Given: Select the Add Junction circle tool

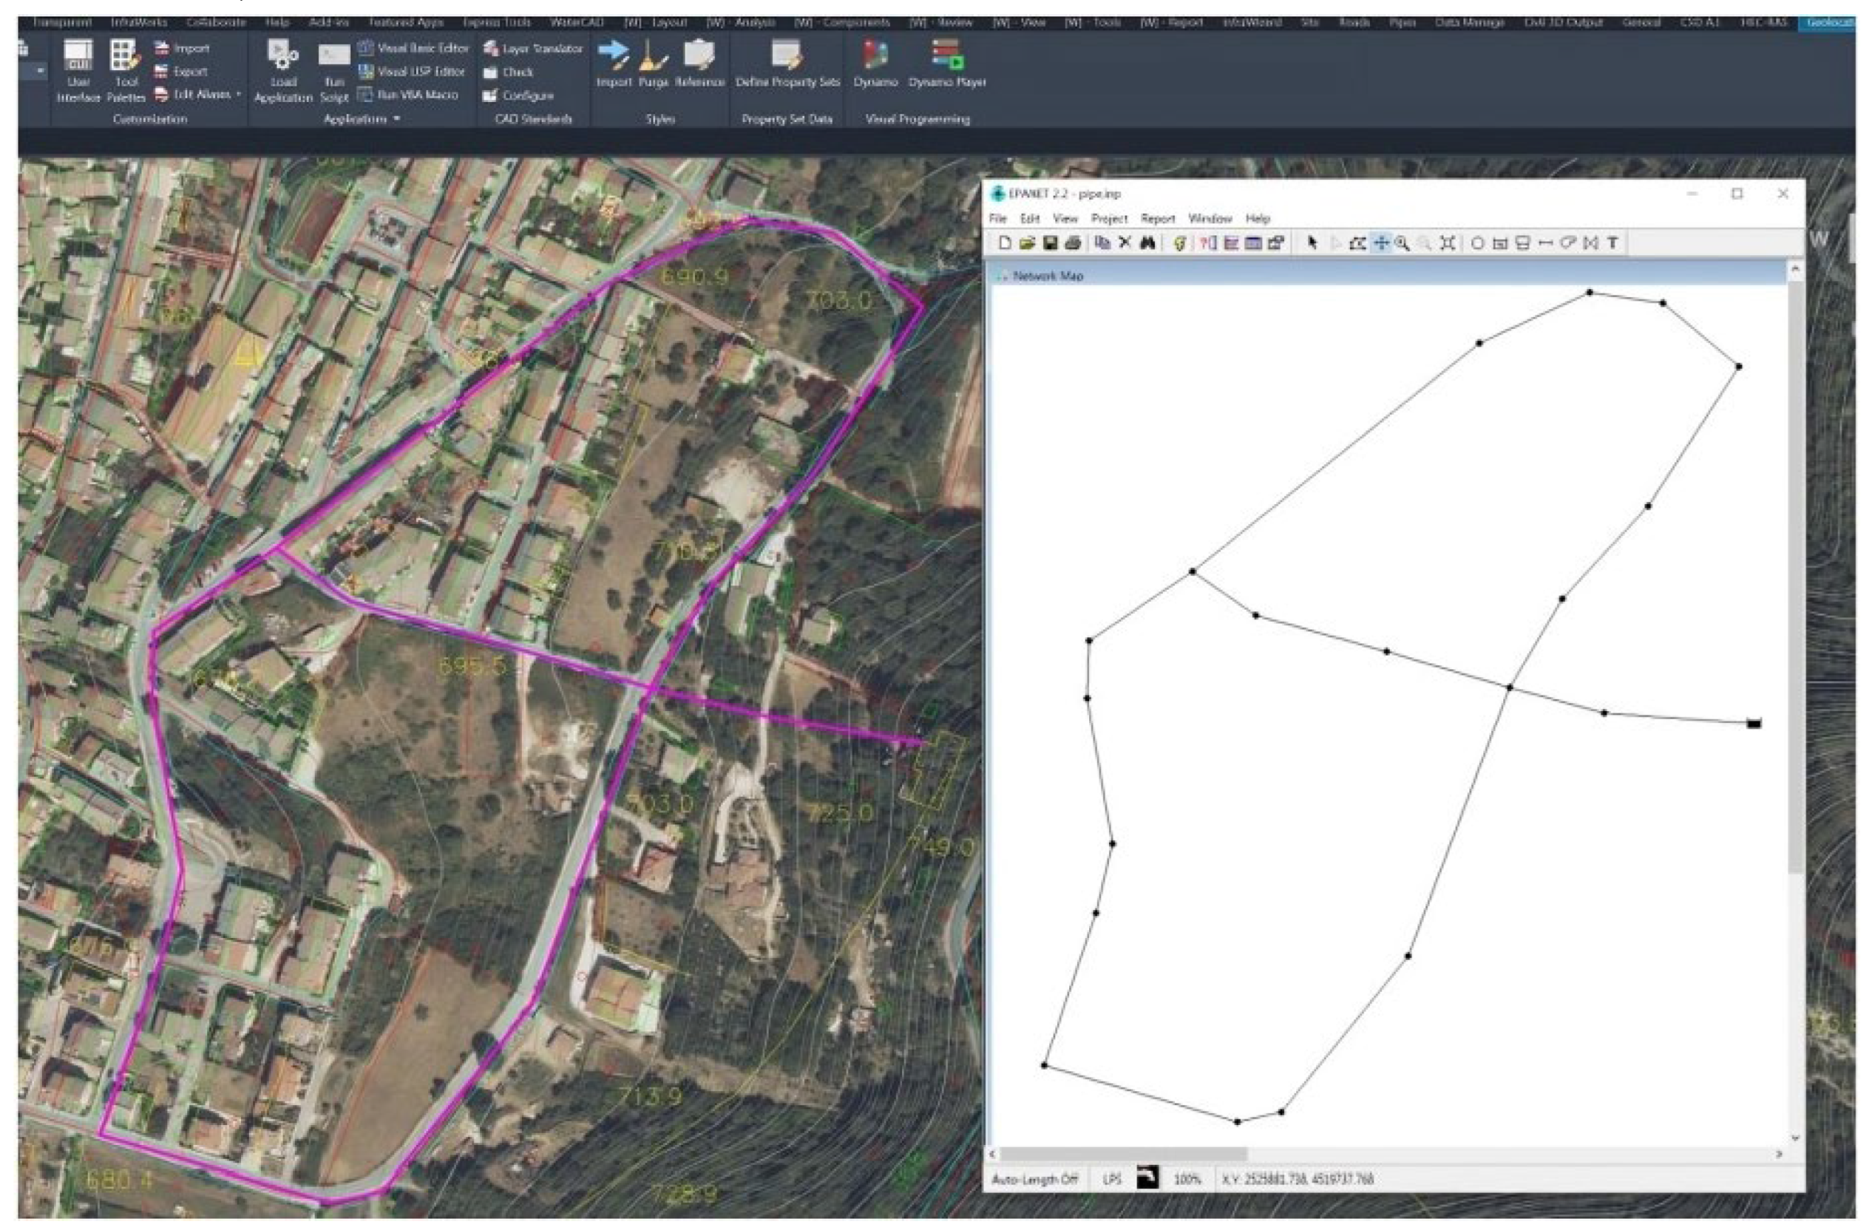Looking at the screenshot, I should [x=1477, y=243].
